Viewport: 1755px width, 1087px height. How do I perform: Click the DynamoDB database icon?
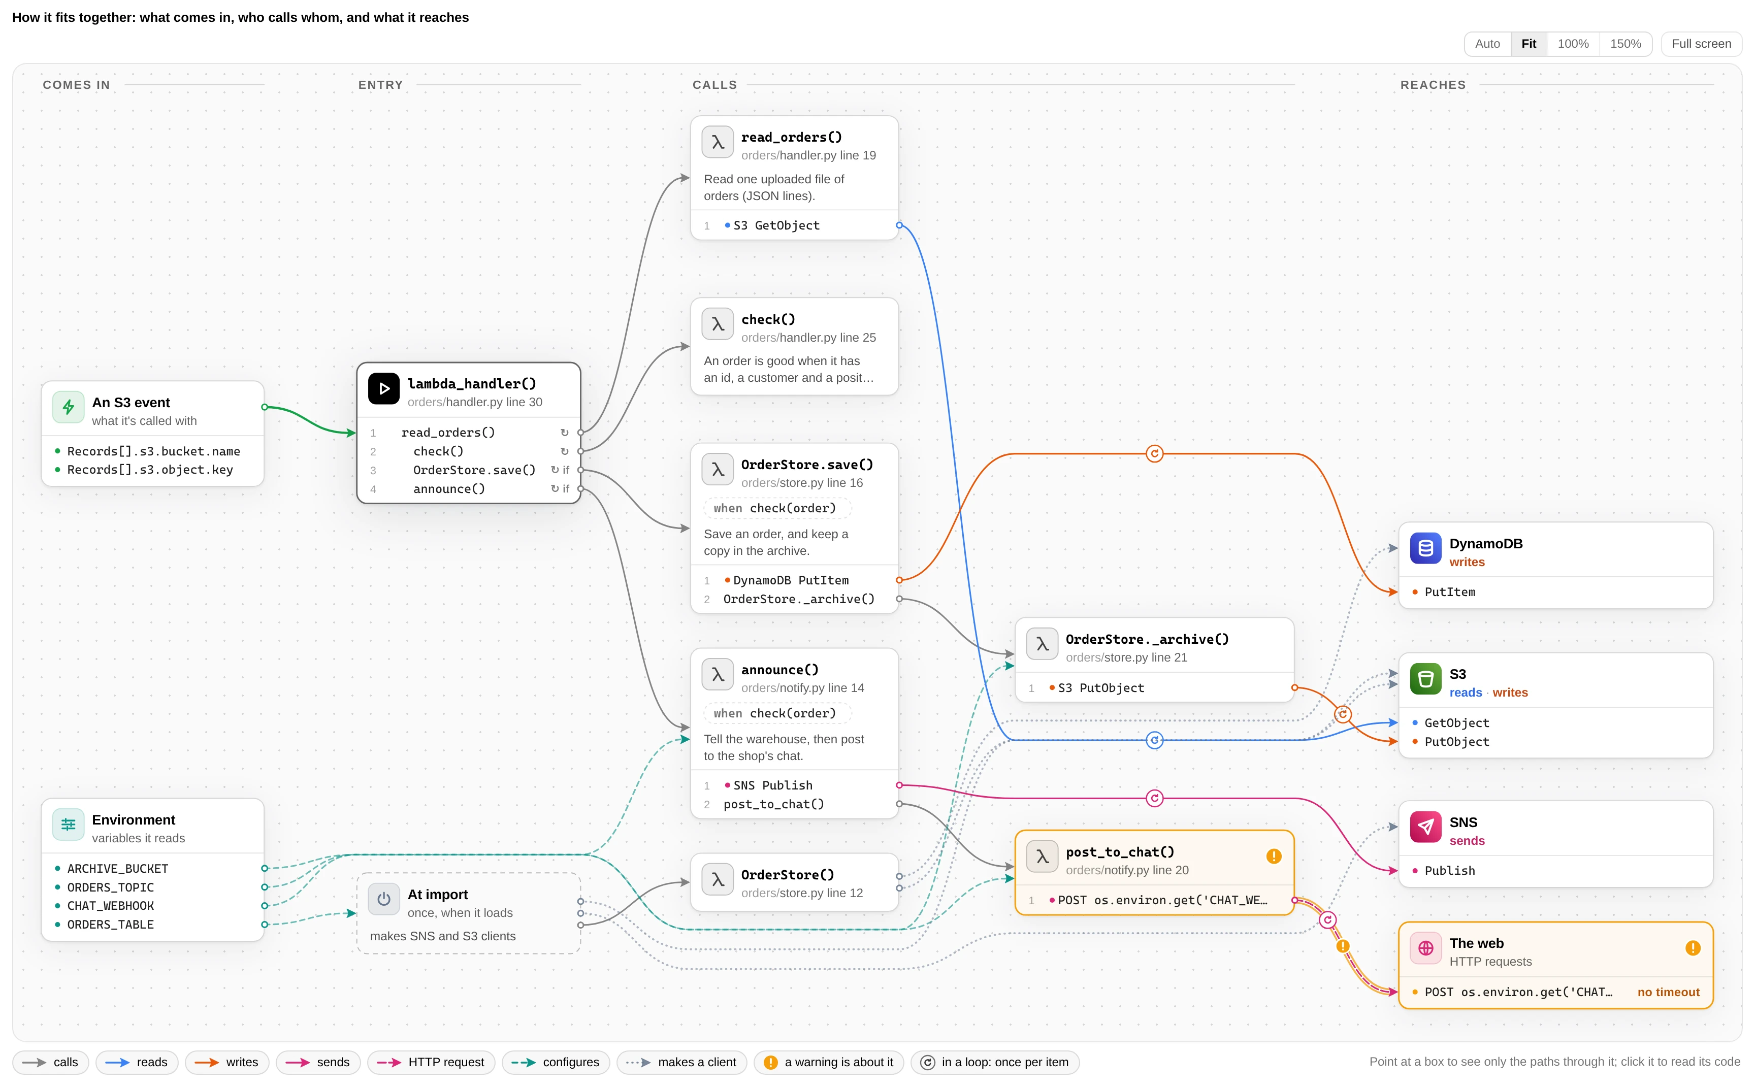point(1425,548)
